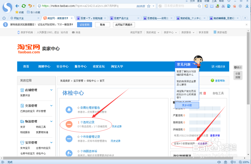Collapse the 物流管理 section

[51, 121]
